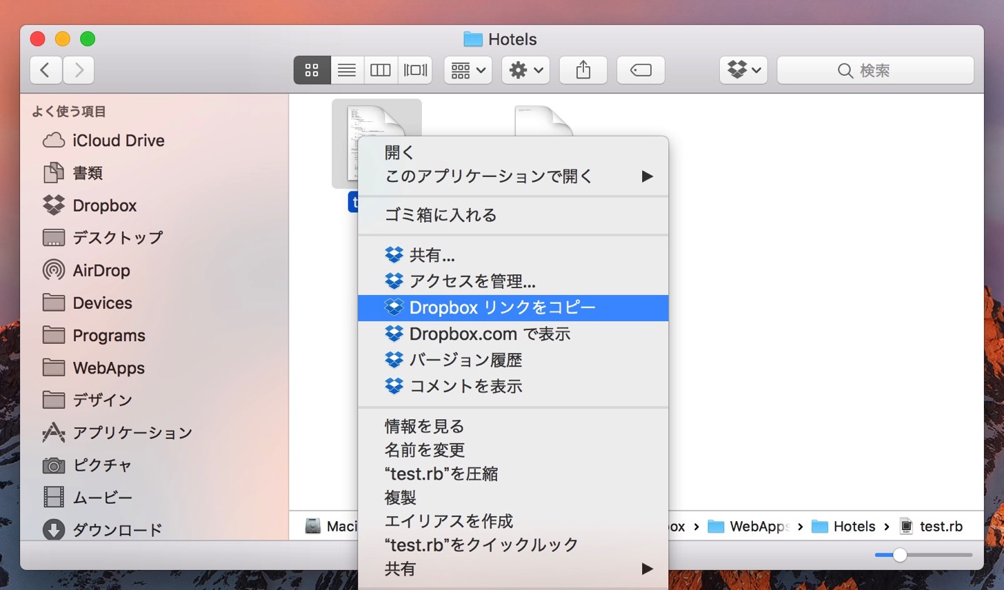Open 書類 in the sidebar
The height and width of the screenshot is (590, 1004).
point(73,173)
